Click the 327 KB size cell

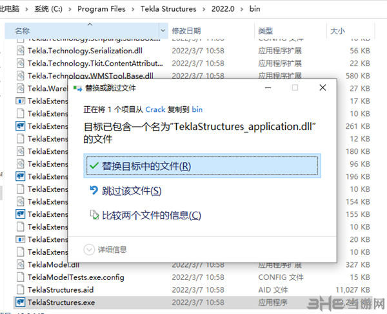(x=358, y=264)
